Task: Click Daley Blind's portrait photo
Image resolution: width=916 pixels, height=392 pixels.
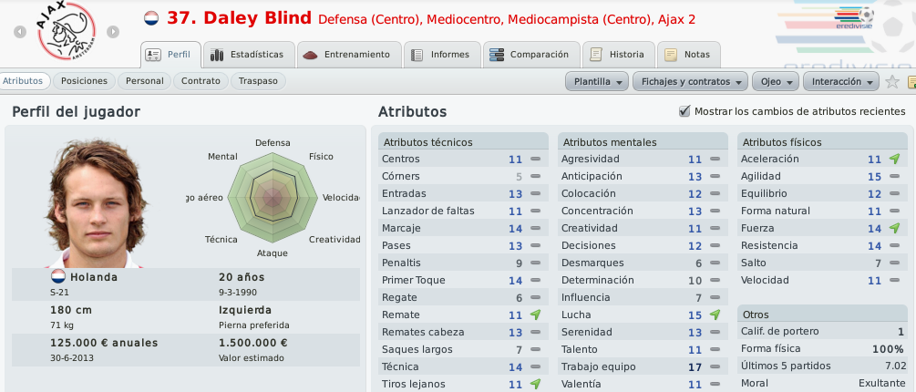Action: tap(97, 202)
